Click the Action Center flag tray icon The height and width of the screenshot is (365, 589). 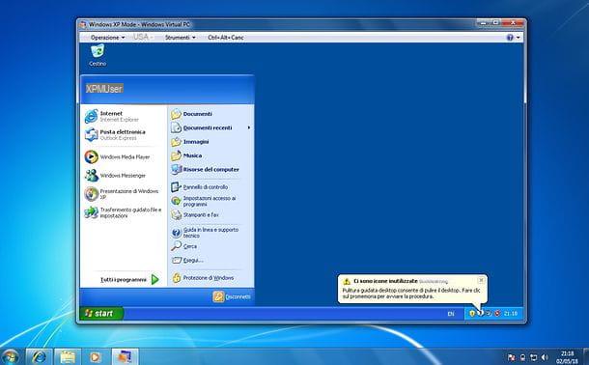pos(511,357)
